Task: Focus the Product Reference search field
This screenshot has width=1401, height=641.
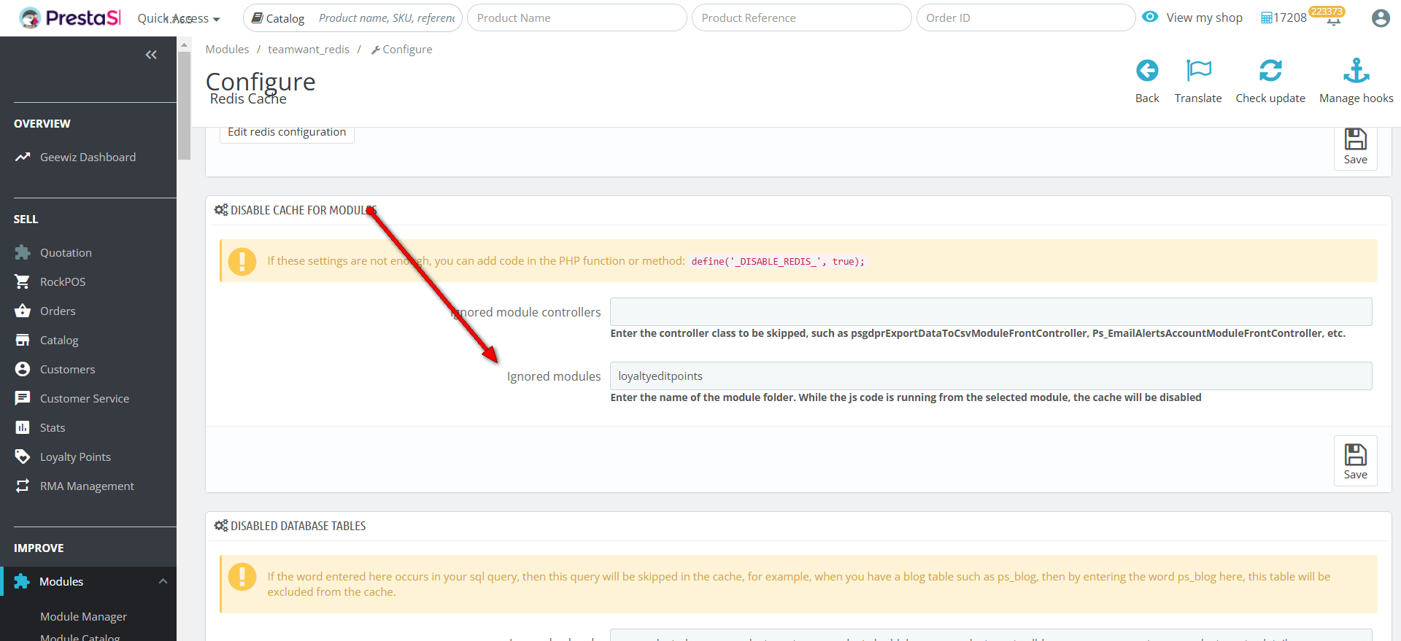Action: pos(801,18)
